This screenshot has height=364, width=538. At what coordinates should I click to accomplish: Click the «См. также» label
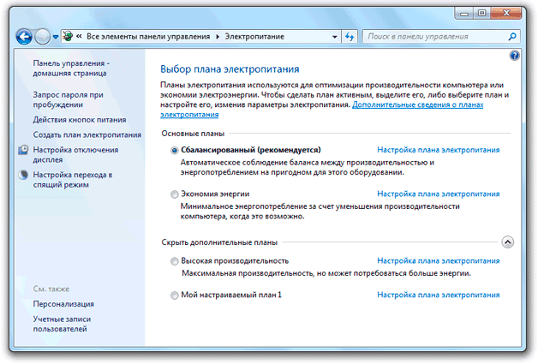coord(51,289)
